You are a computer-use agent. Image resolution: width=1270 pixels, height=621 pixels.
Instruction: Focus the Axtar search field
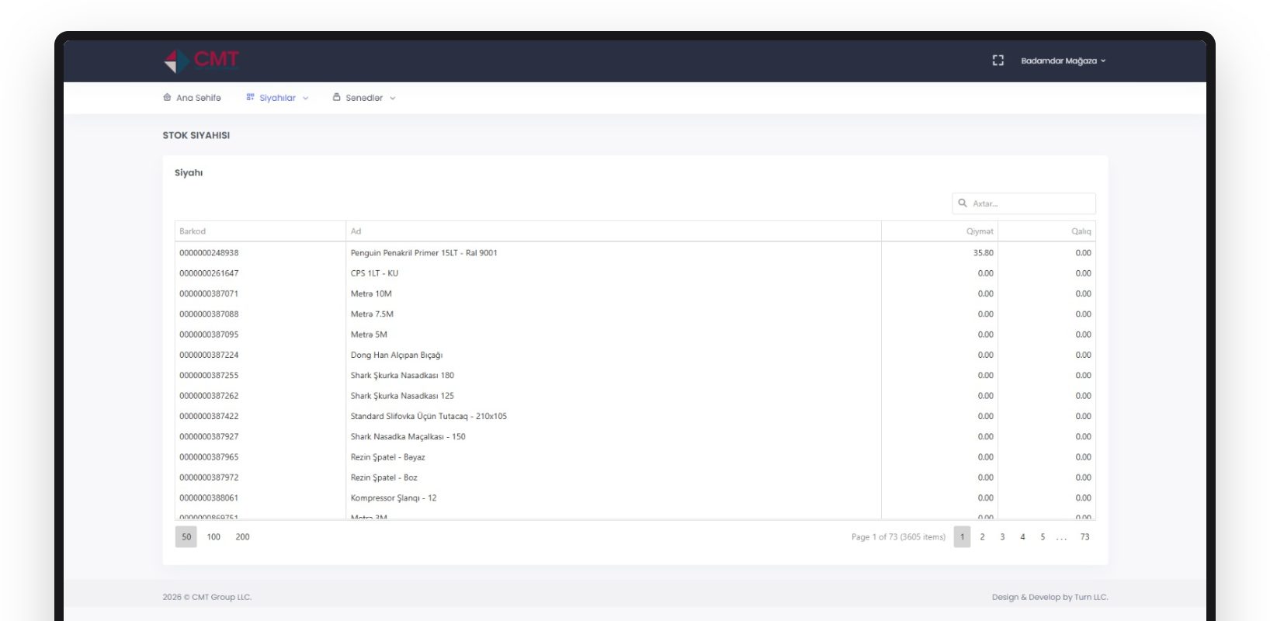1024,203
